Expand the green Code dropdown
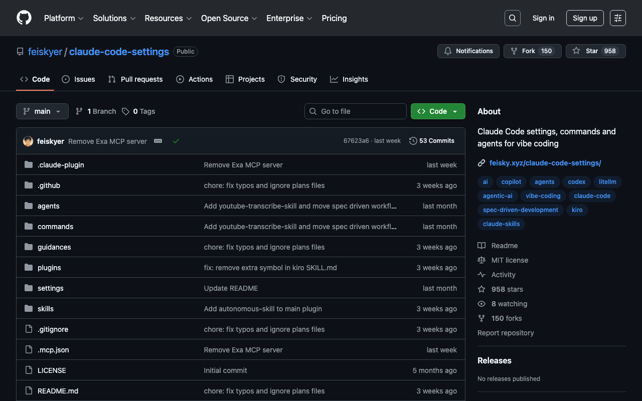This screenshot has height=401, width=642. [438, 111]
